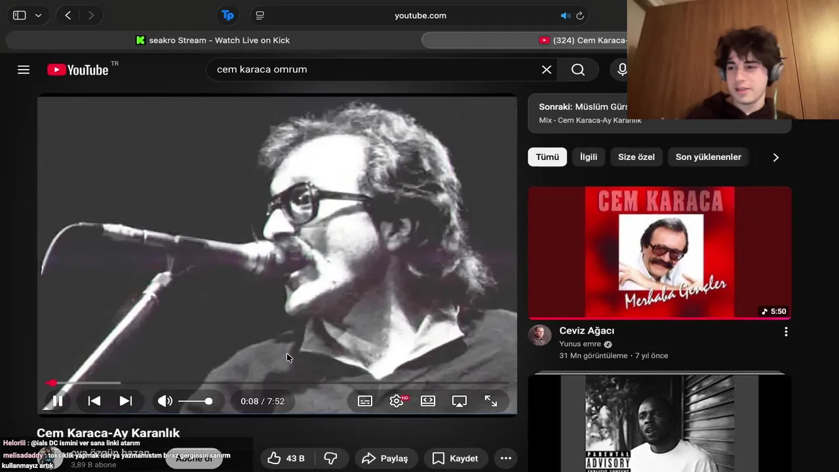Open the AirPlay icon in the player

(x=459, y=401)
